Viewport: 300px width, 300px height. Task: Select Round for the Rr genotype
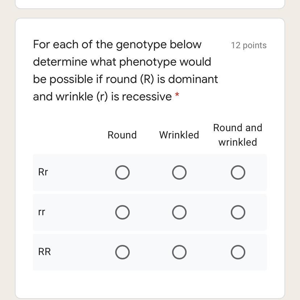122,172
